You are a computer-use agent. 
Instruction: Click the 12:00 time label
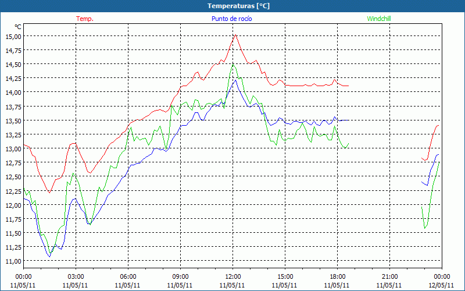pos(233,277)
